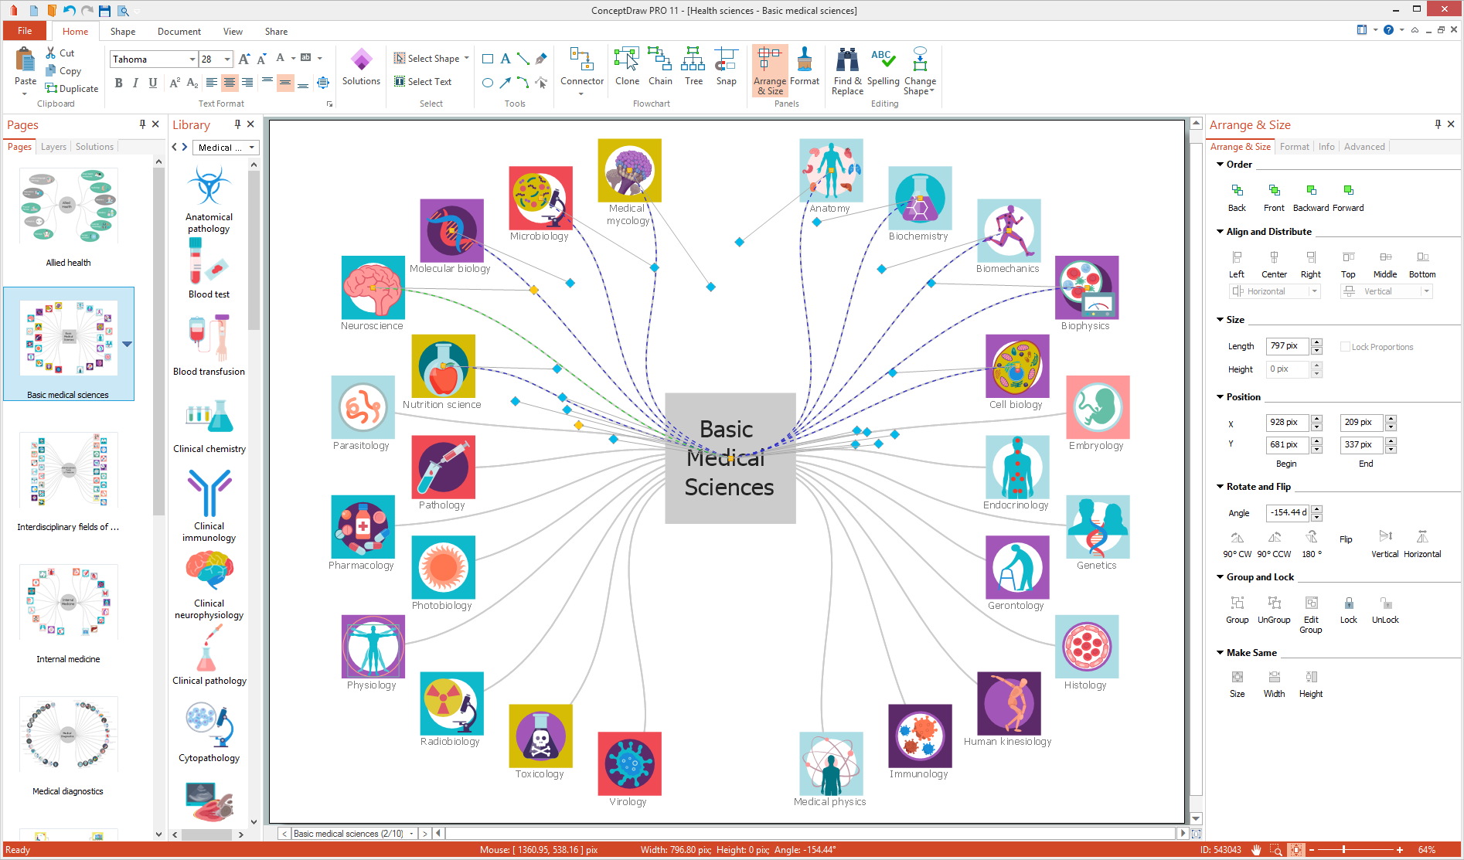Screen dimensions: 1464x860
Task: Open the File menu
Action: [x=25, y=31]
